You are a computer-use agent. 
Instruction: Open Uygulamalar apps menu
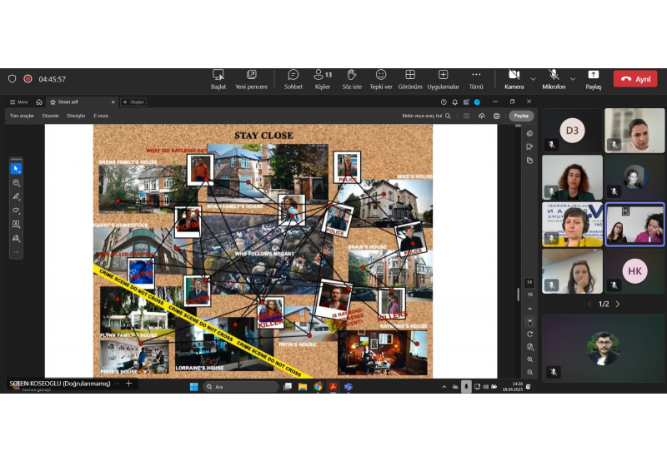(x=443, y=79)
